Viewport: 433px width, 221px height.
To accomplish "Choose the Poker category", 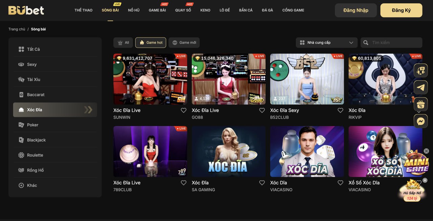I will (x=55, y=125).
